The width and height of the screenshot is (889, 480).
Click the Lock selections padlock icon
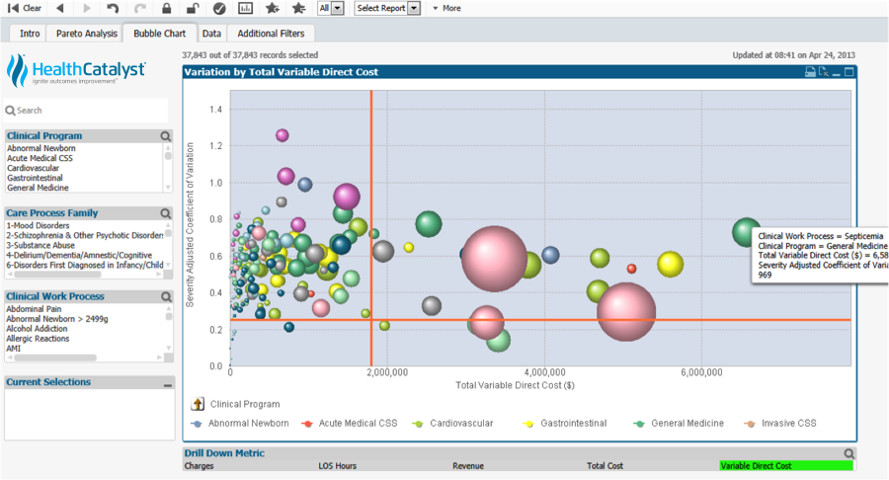167,8
